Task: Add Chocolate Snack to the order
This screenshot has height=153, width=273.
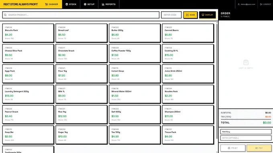Action: pyautogui.click(x=81, y=53)
